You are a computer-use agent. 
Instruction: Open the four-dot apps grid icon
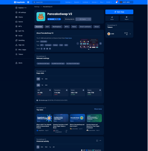tap(28, 2)
